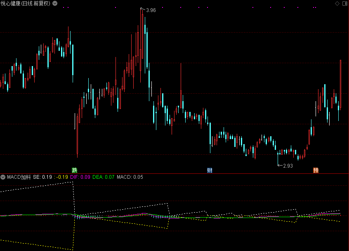Click the blue 财 finance marker
This screenshot has width=349, height=251.
[x=210, y=170]
